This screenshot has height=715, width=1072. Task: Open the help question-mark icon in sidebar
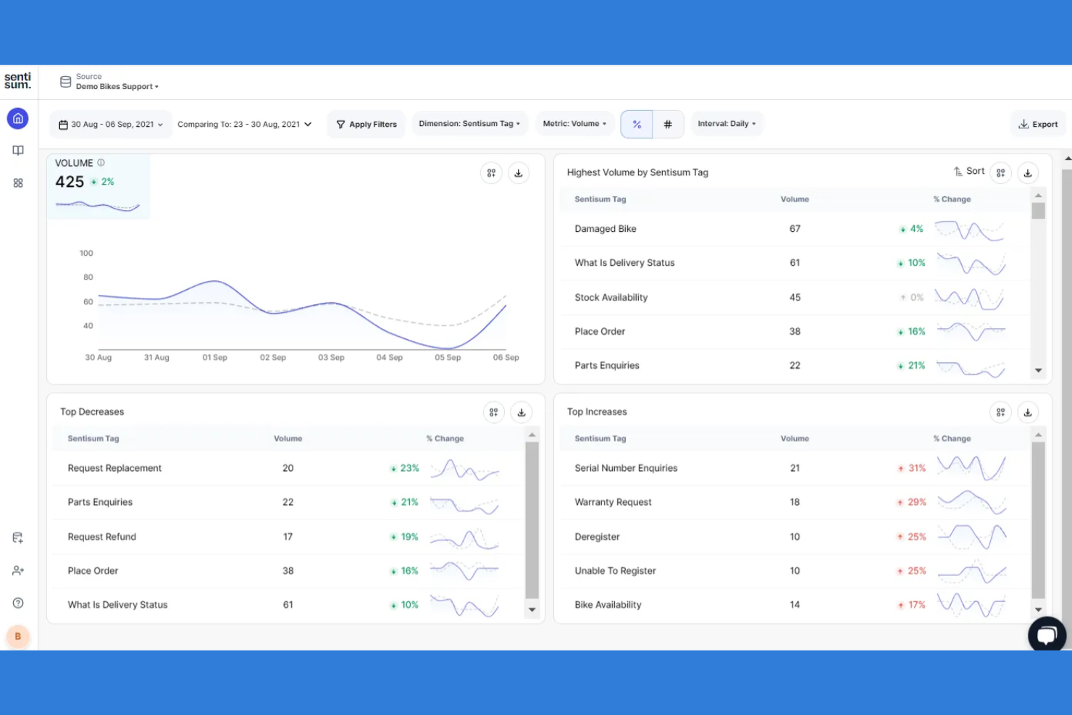tap(17, 602)
